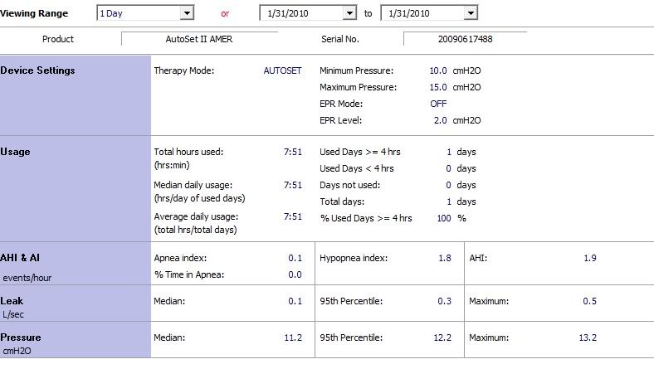Click the AHI & AI section header
The image size is (654, 369).
point(22,258)
